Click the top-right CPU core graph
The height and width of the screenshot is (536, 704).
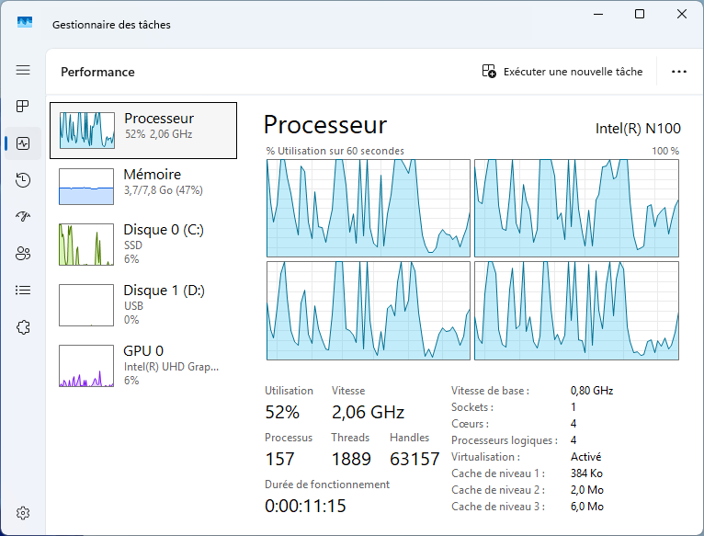click(576, 208)
